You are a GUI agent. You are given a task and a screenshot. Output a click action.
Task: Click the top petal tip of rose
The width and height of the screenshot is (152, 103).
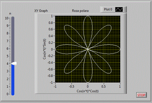[88, 16]
